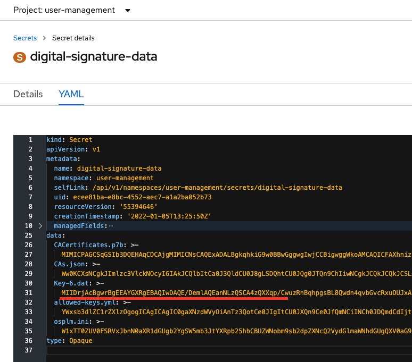Expand the managedFields fold arrow

coord(40,226)
